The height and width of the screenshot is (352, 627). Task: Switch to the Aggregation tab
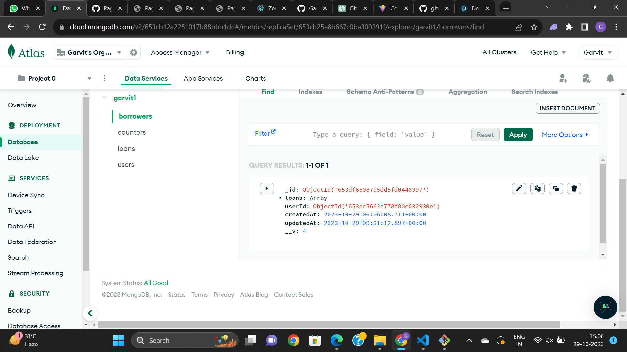pos(467,92)
